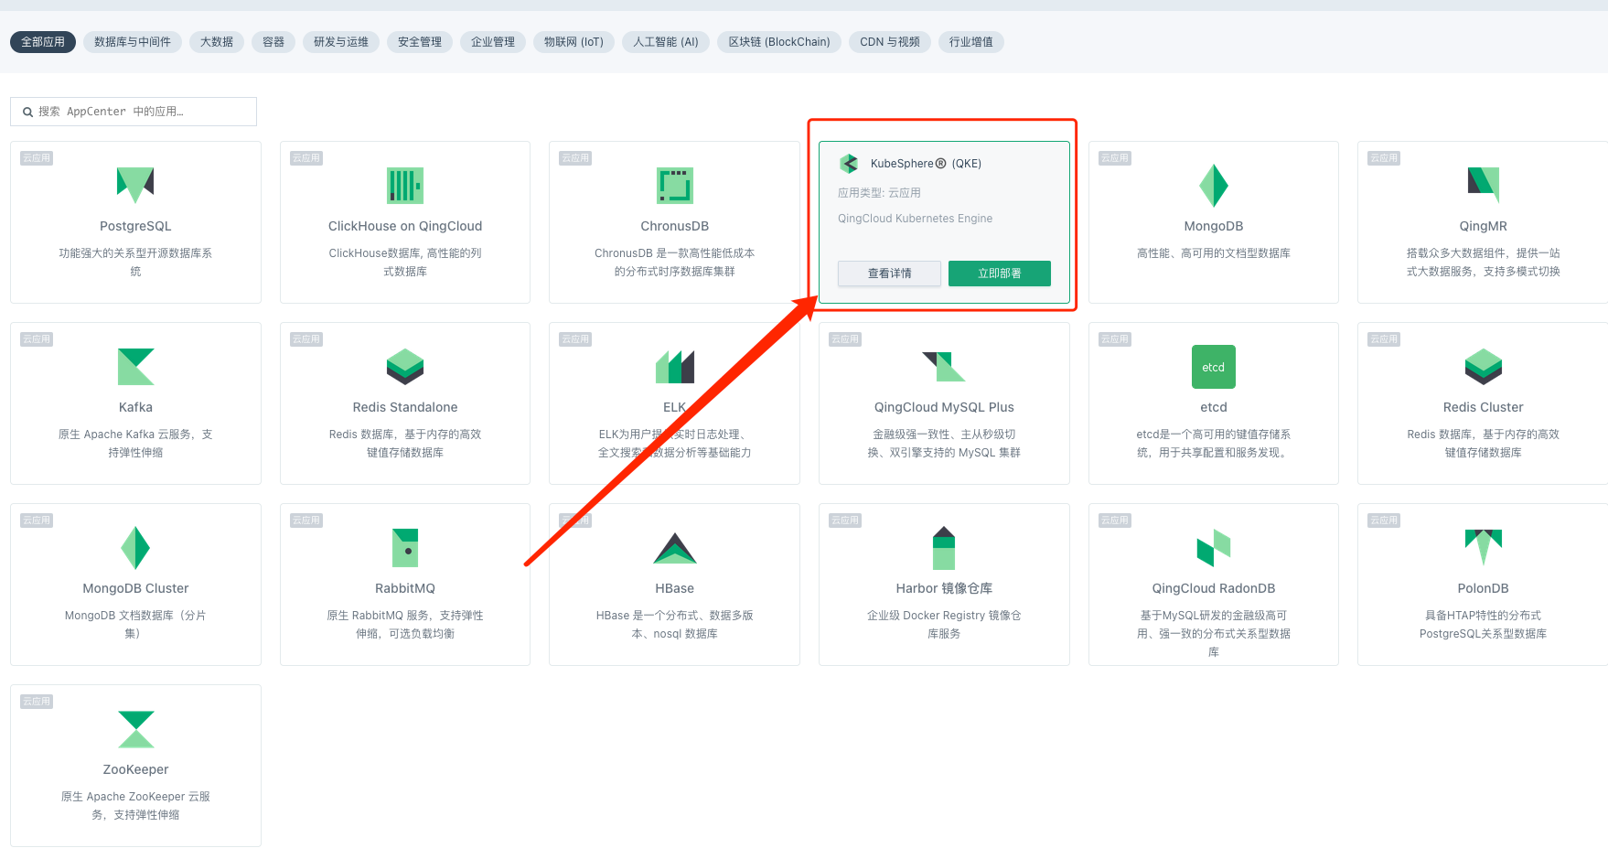Click the MongoDB Cluster icon
This screenshot has width=1608, height=848.
pos(135,548)
